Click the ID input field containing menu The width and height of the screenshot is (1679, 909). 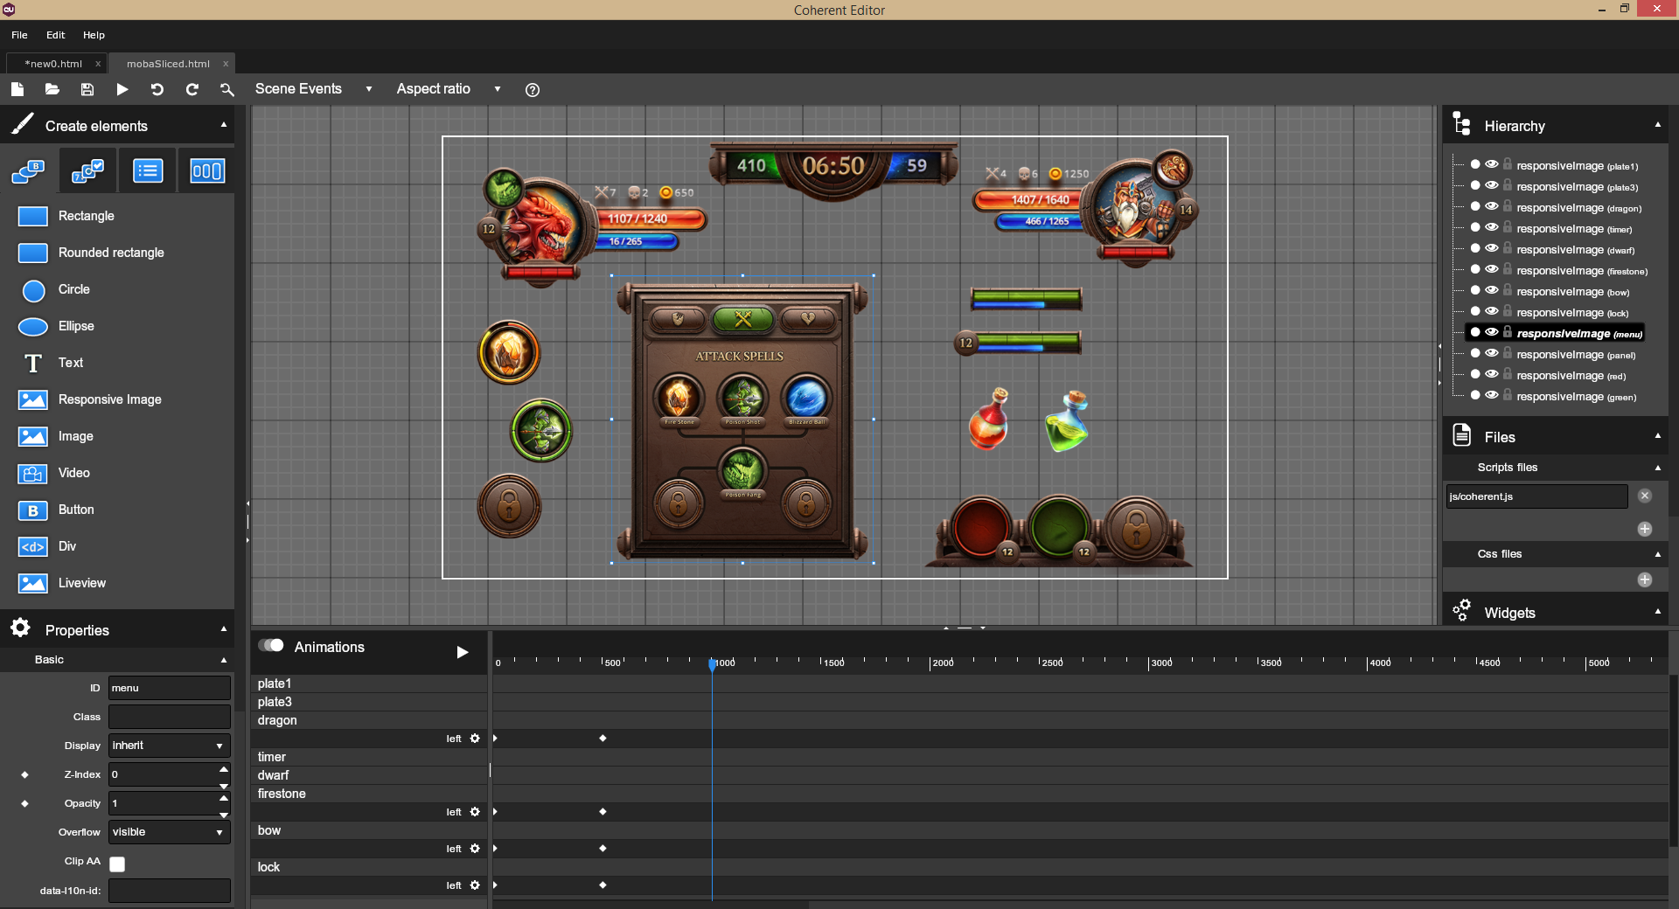pos(169,688)
